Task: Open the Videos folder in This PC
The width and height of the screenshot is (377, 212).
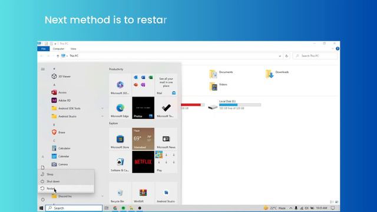Action: [219, 87]
